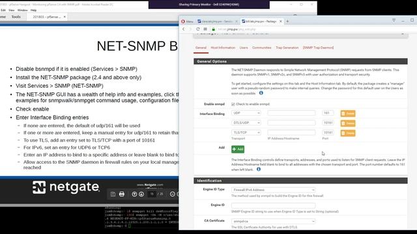The height and width of the screenshot is (234, 417).
Task: Close the clara.lab.jimp.pw browser tab
Action: coord(236,21)
